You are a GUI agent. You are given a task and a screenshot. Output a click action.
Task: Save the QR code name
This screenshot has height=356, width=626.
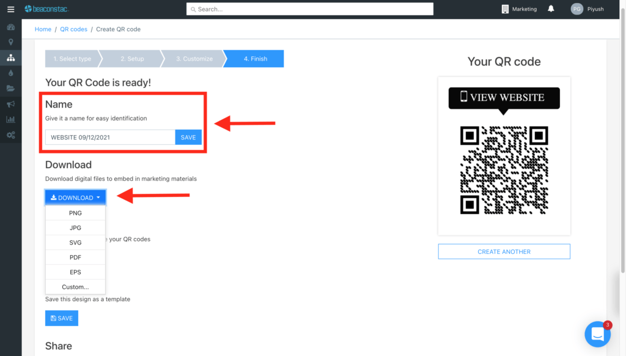click(x=188, y=137)
